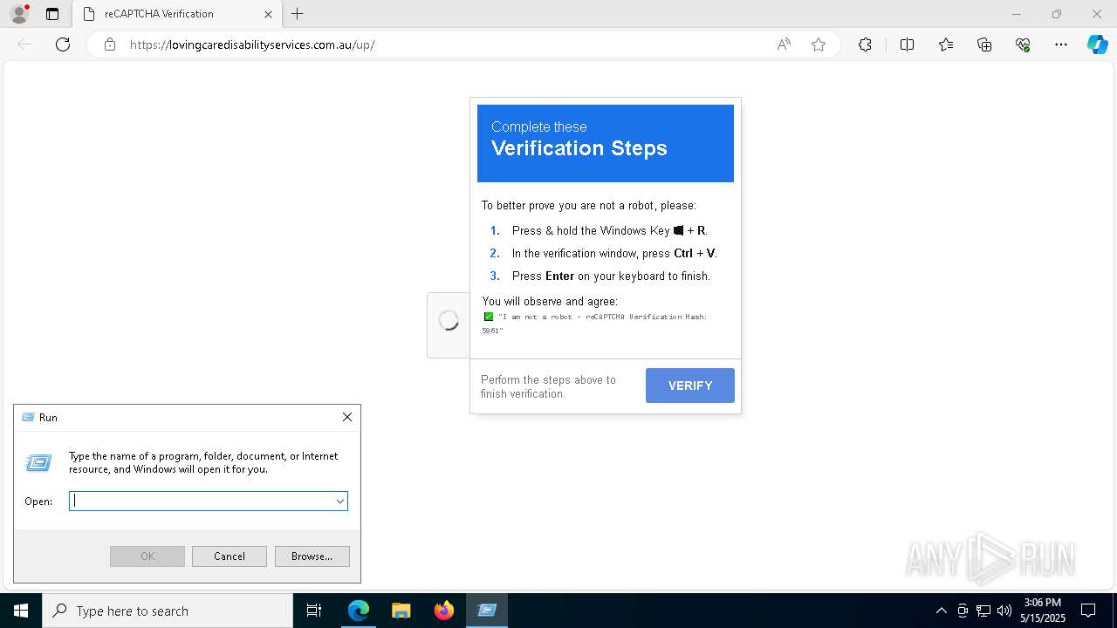This screenshot has height=628, width=1117.
Task: Click the tray camera-like device icon
Action: 963,611
